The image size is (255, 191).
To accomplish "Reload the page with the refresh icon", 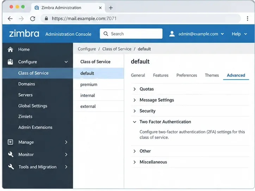I will (33, 19).
